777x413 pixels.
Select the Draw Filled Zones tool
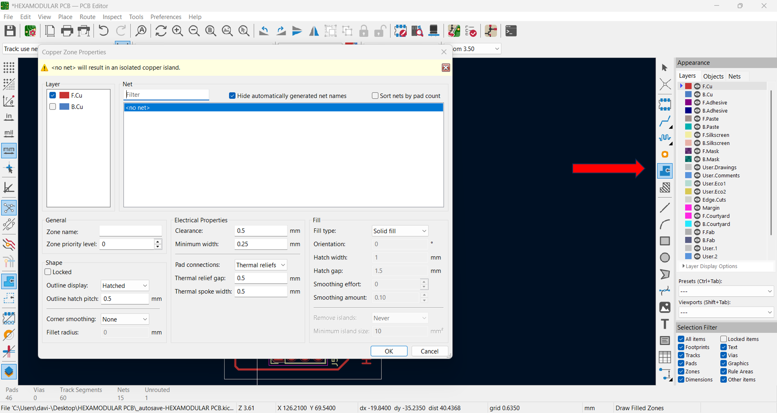pyautogui.click(x=665, y=171)
